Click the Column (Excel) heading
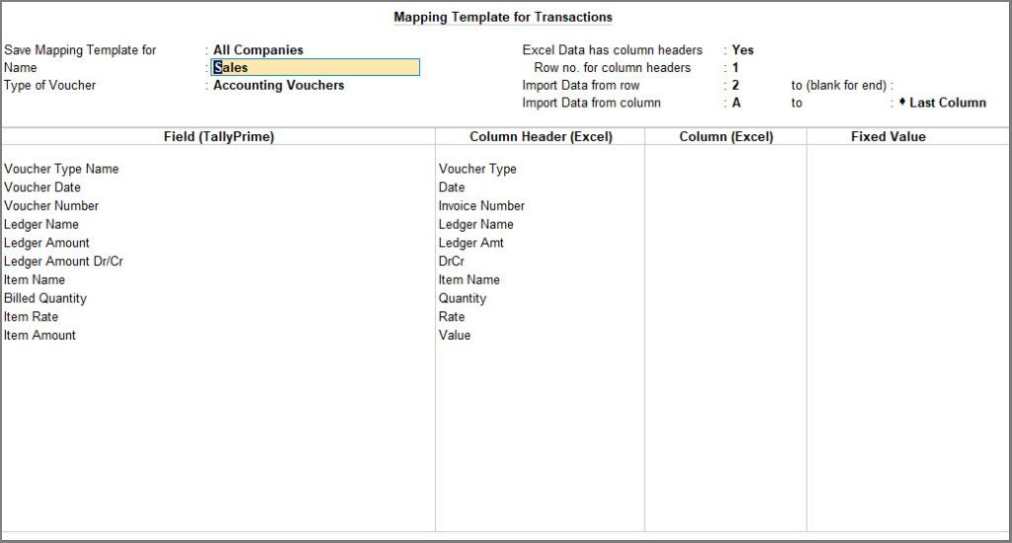1012x543 pixels. [725, 137]
